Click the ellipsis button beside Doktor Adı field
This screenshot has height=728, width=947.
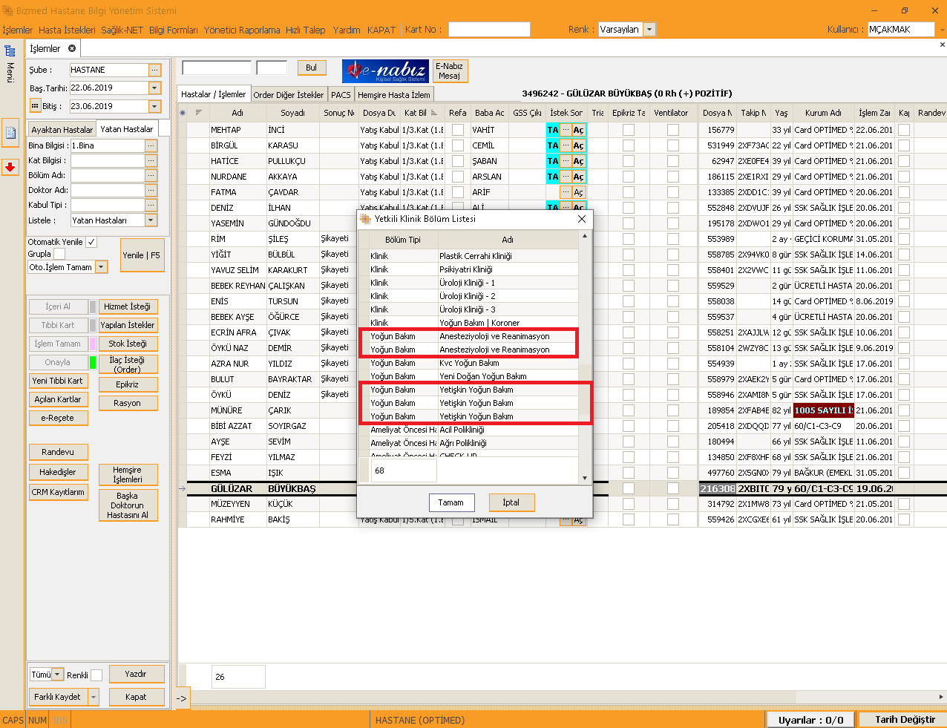[x=151, y=190]
